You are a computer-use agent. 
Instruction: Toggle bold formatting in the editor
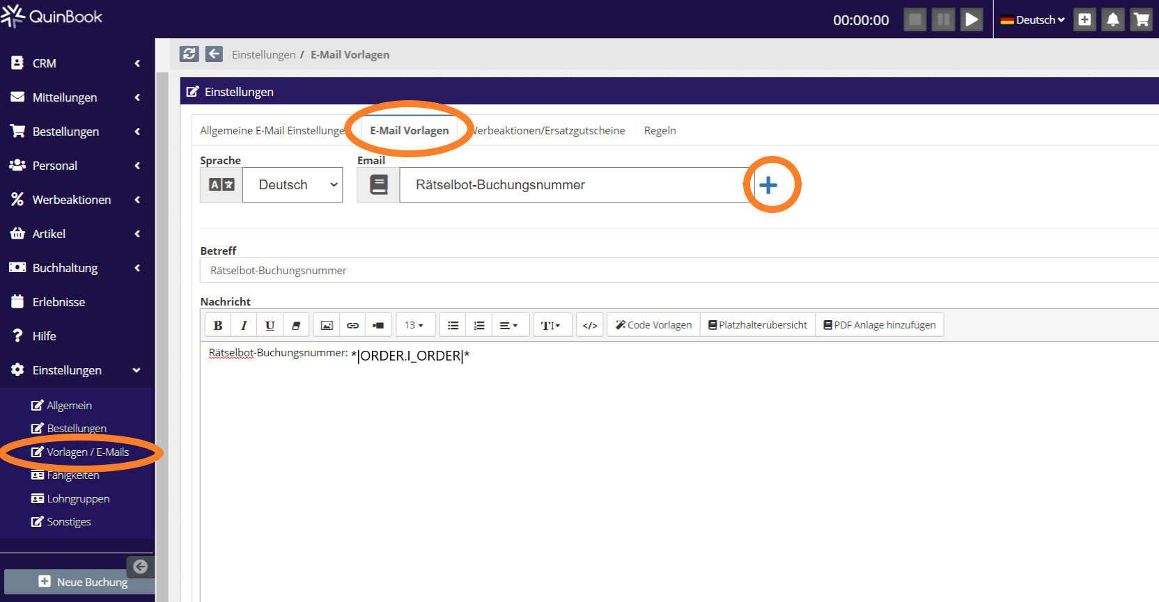coord(218,325)
